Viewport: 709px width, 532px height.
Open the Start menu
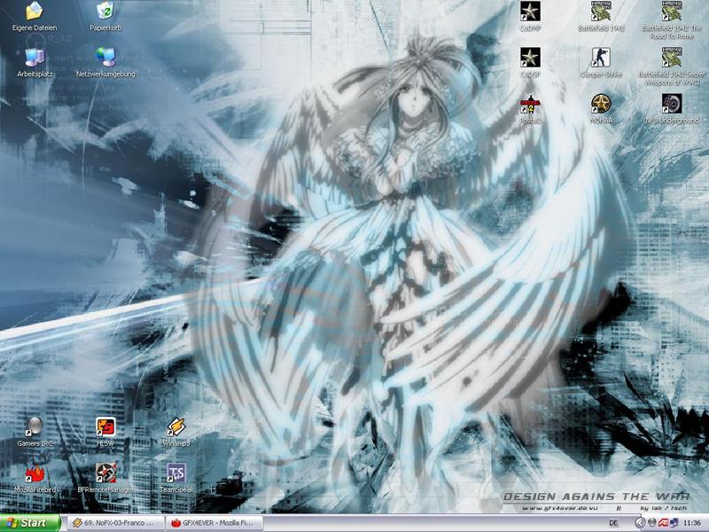[x=30, y=523]
